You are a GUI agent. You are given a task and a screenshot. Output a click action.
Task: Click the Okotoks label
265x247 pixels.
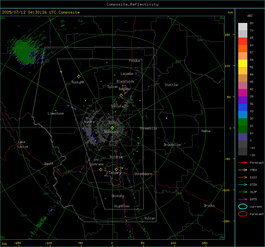pos(118,196)
